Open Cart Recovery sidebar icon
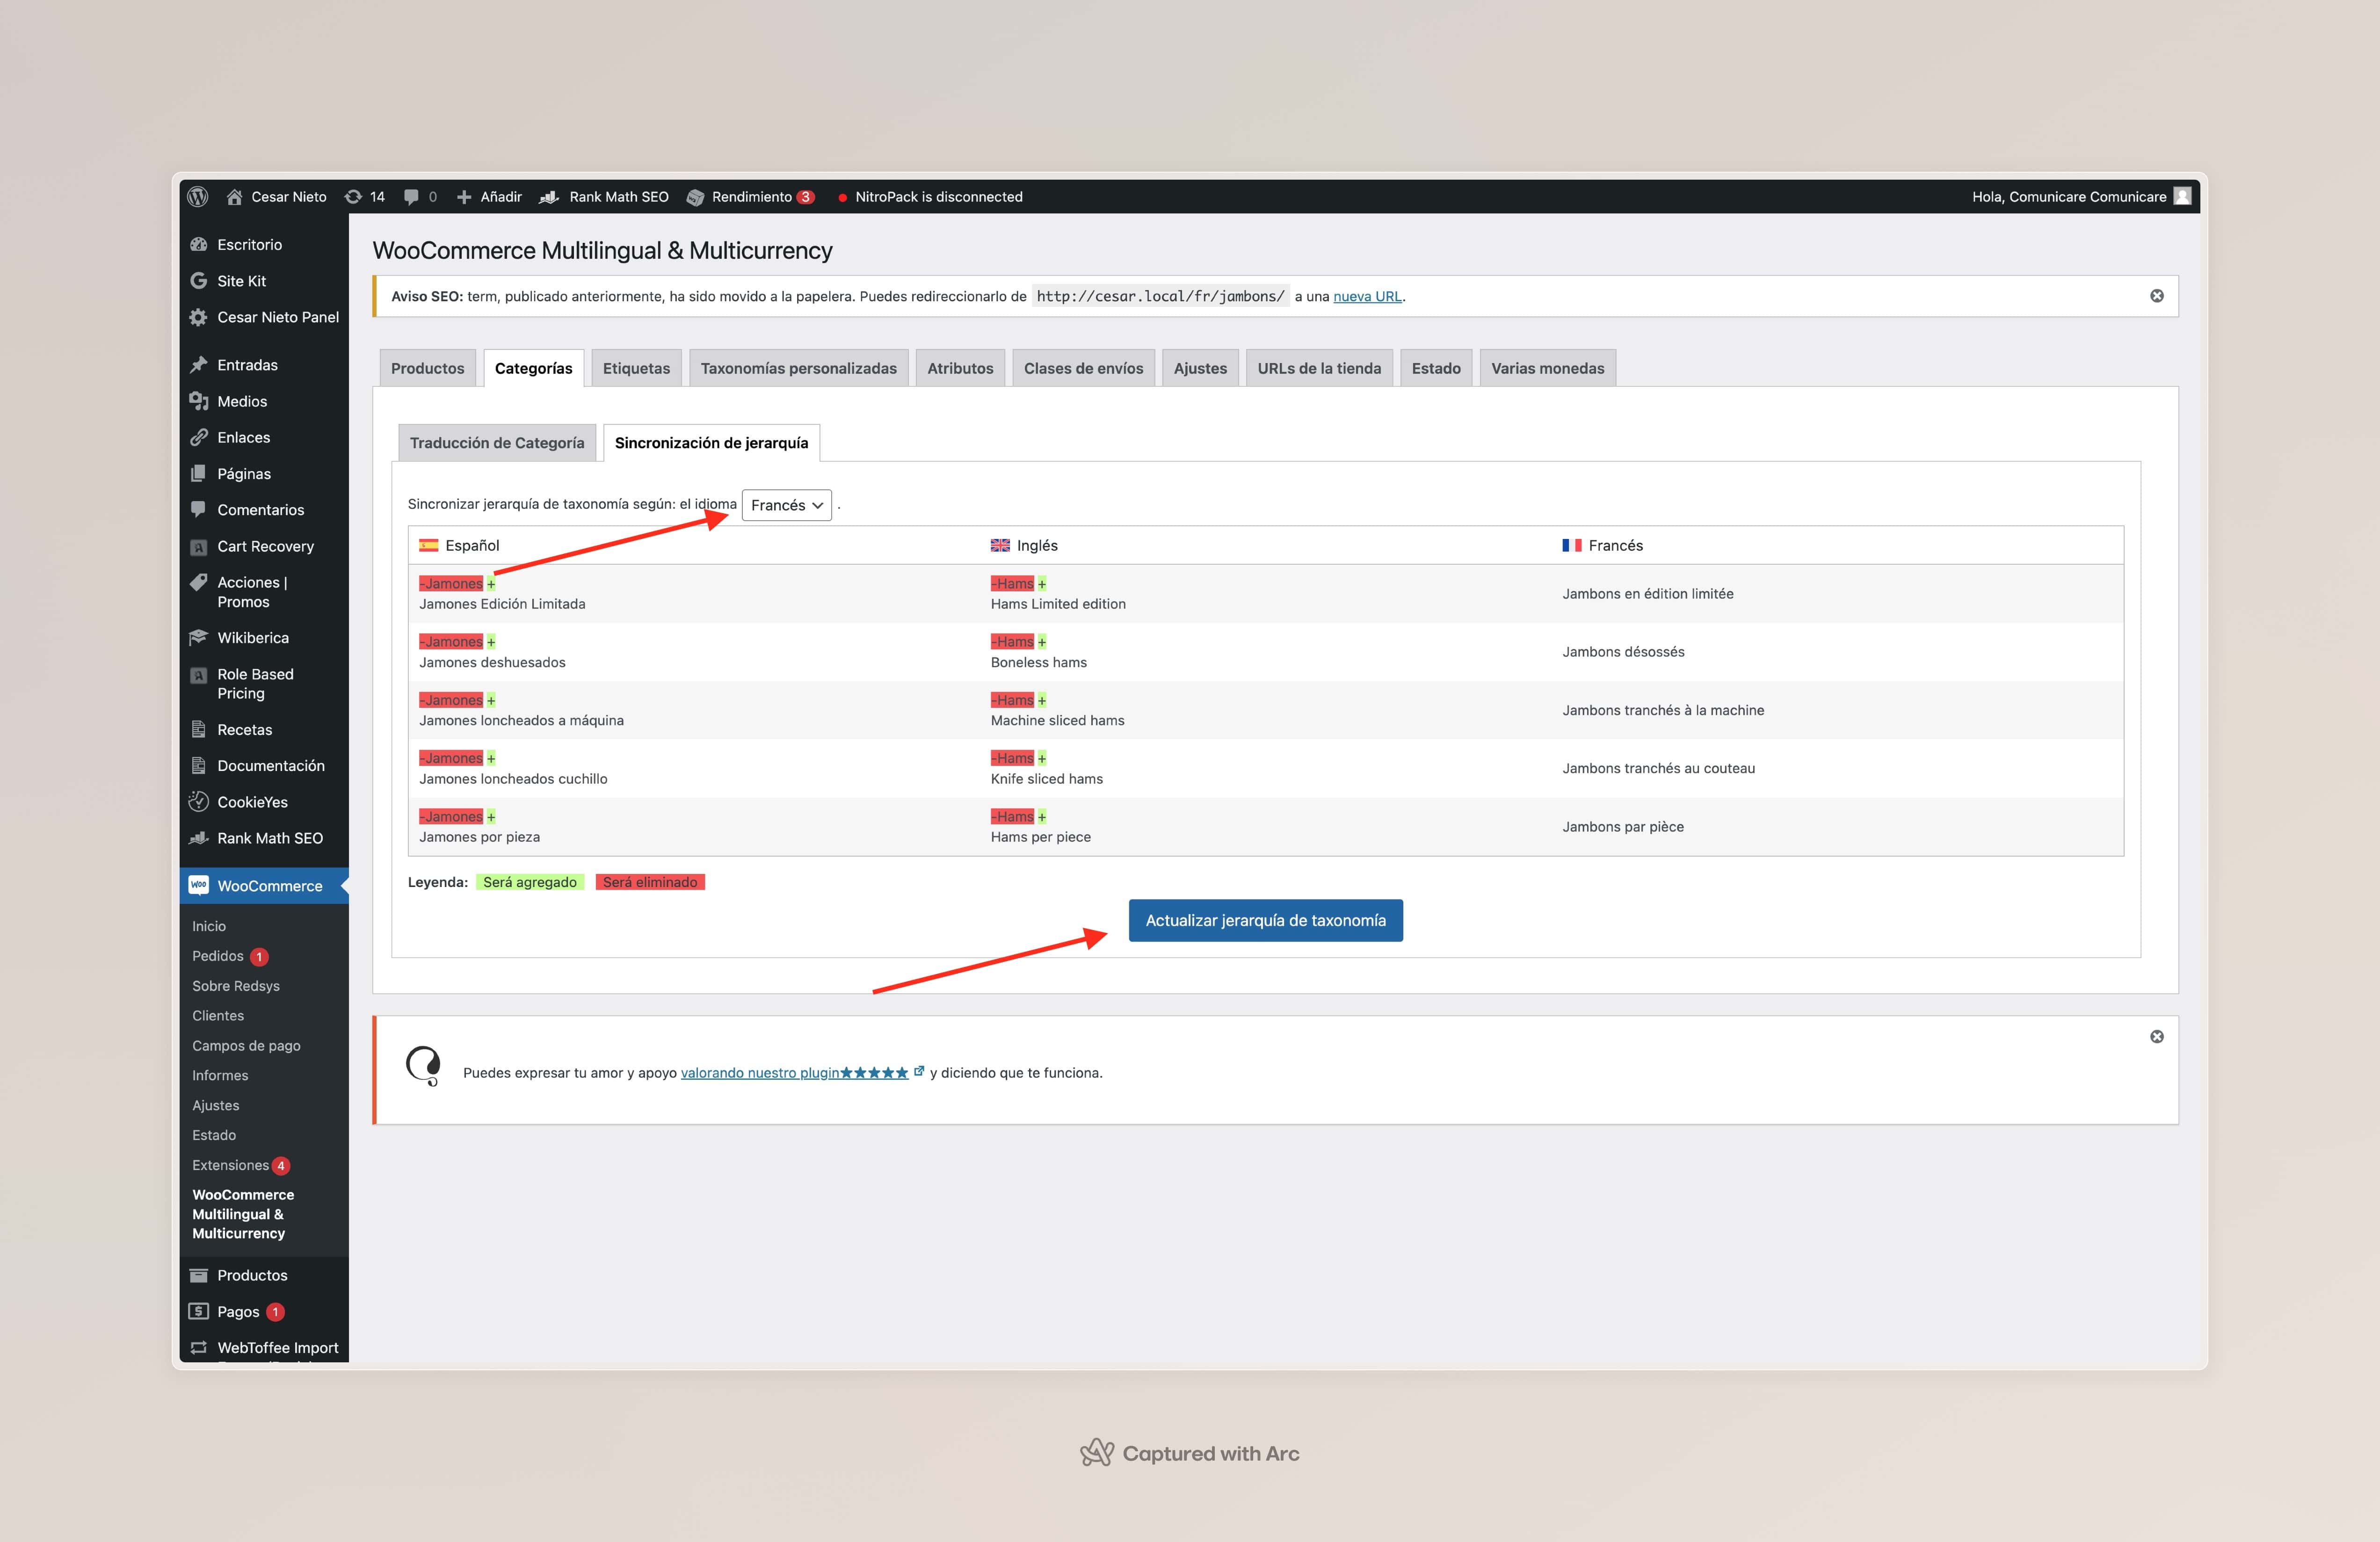2380x1542 pixels. point(198,546)
